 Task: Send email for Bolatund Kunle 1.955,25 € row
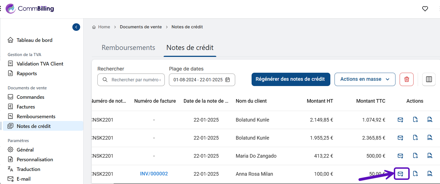tap(400, 138)
